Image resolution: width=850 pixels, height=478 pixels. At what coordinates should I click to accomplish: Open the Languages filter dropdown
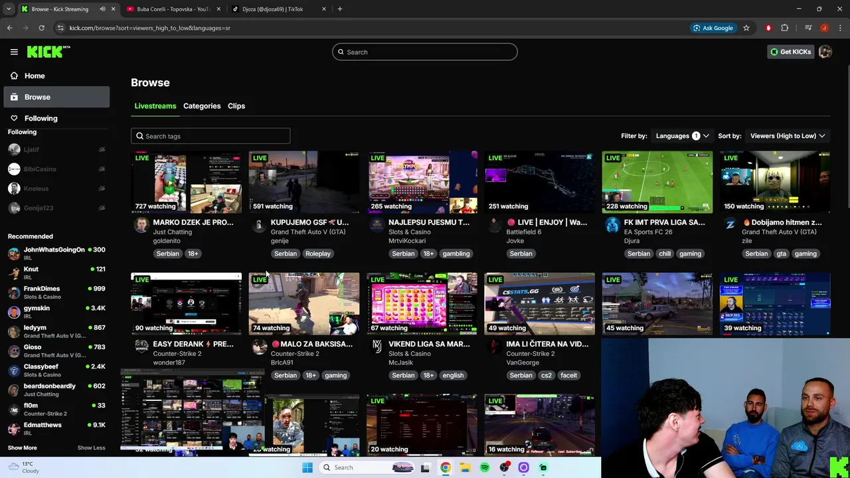[683, 136]
